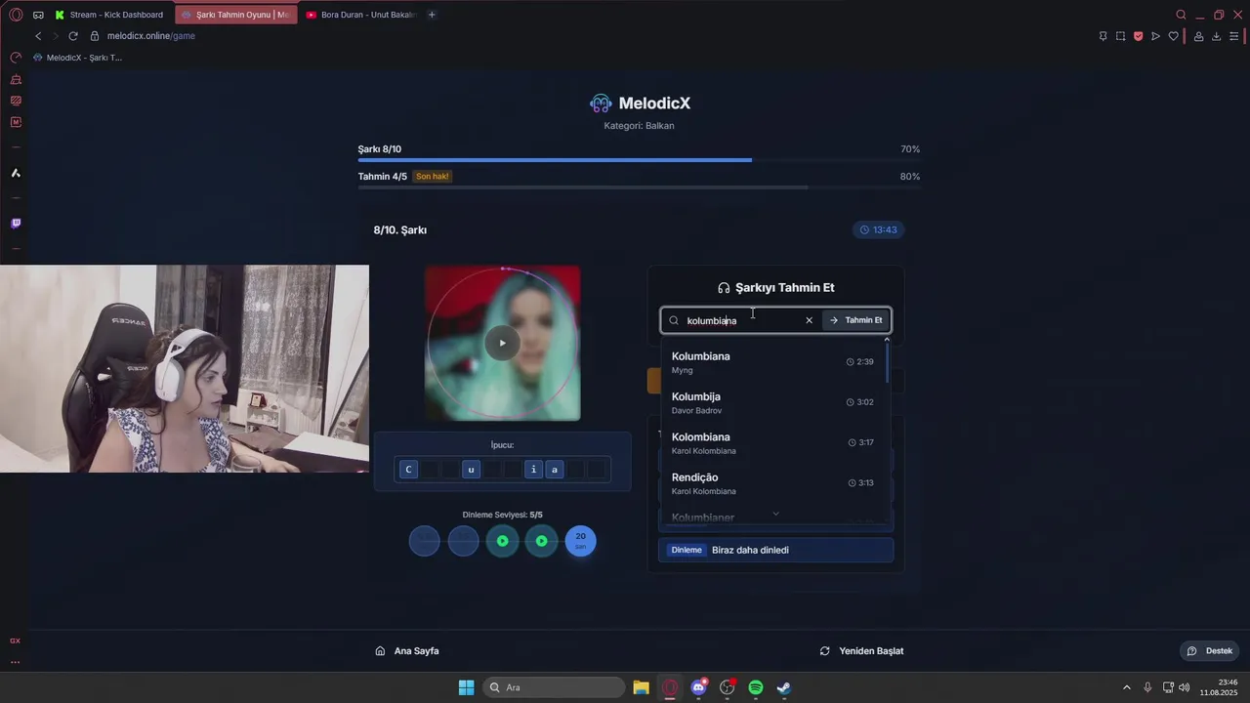Pick Kolombiana by Karol Kolombiana
Image resolution: width=1250 pixels, height=703 pixels.
(x=773, y=443)
